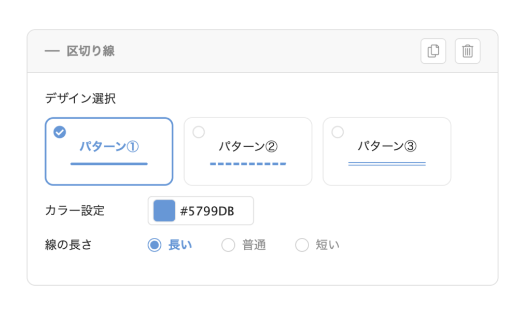The height and width of the screenshot is (311, 531).
Task: Select the 長い line length radio button
Action: point(155,245)
